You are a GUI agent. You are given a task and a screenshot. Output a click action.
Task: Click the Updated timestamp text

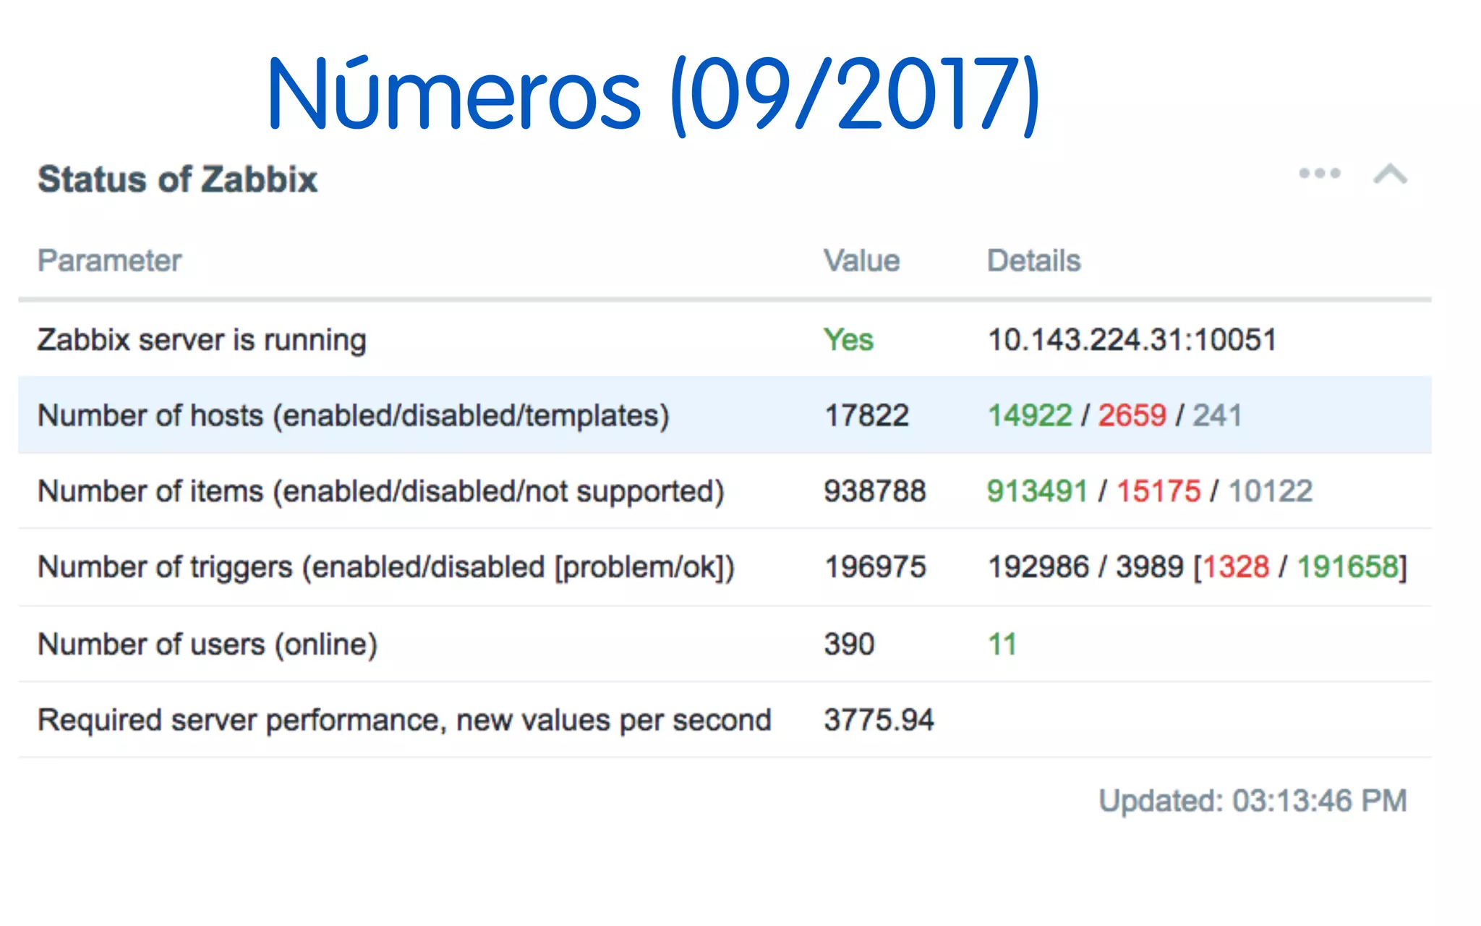(x=1252, y=801)
